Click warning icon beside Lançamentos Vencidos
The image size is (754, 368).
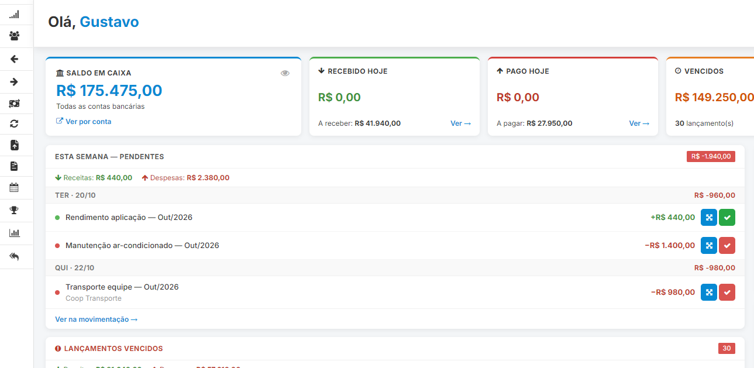[58, 349]
